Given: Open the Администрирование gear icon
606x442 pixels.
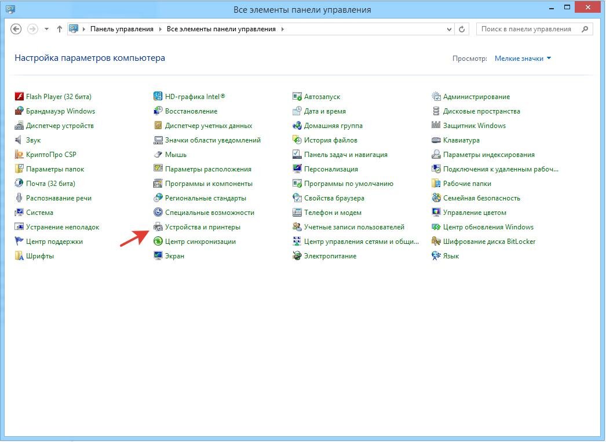Looking at the screenshot, I should 436,97.
